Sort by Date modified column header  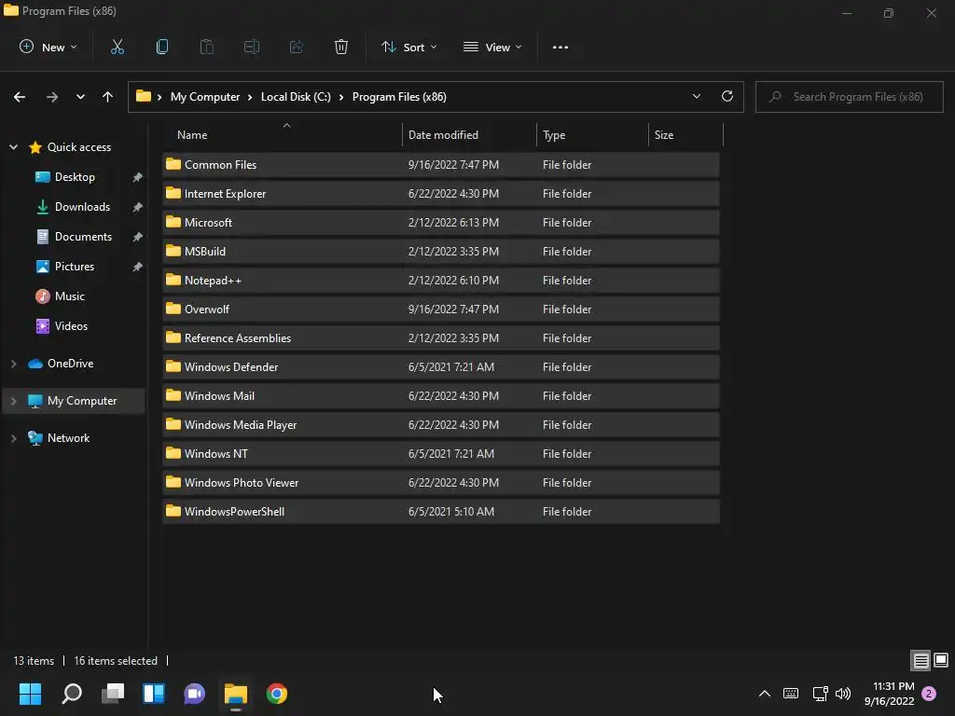470,134
